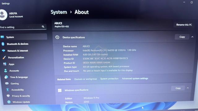
Task: Collapse the Windows specifications section
Action: 188,88
